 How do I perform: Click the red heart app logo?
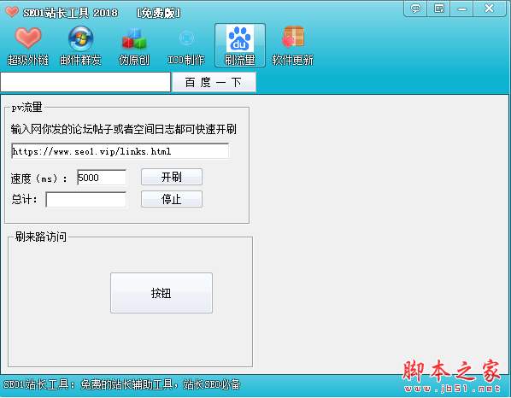pyautogui.click(x=12, y=12)
